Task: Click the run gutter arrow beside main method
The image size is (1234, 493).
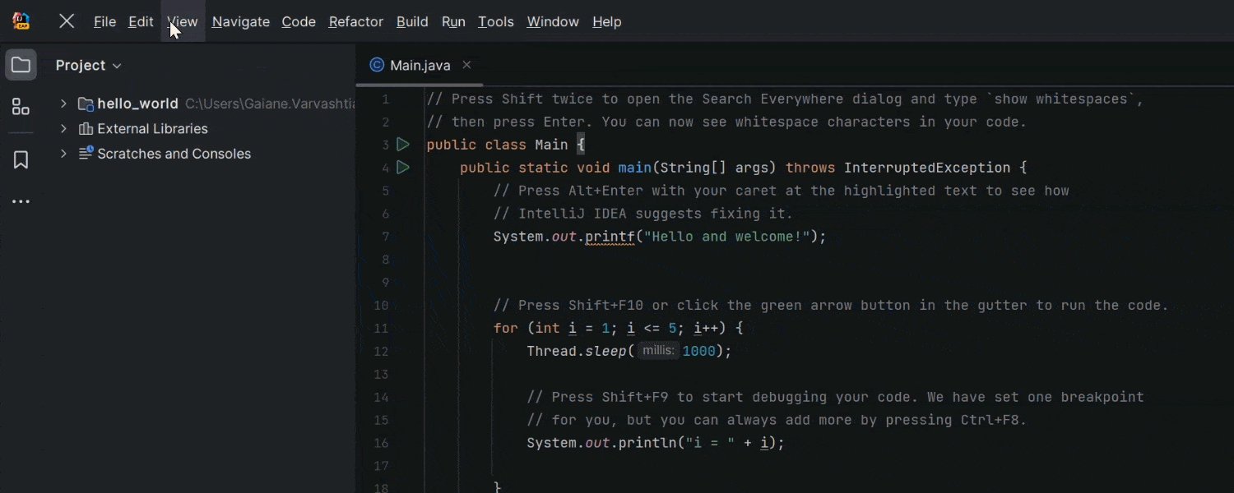Action: pos(402,168)
